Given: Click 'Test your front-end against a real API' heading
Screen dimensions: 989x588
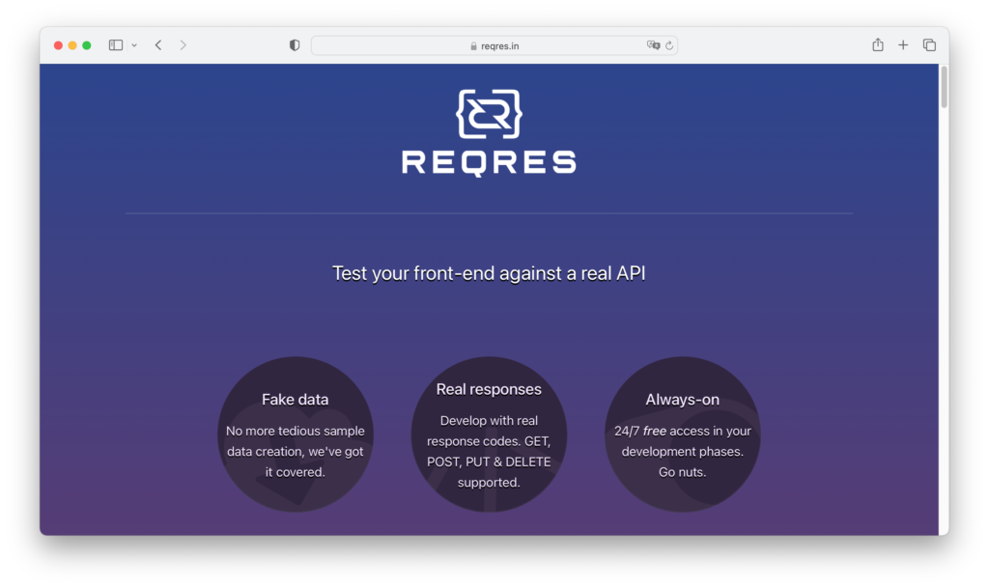Looking at the screenshot, I should (x=489, y=273).
